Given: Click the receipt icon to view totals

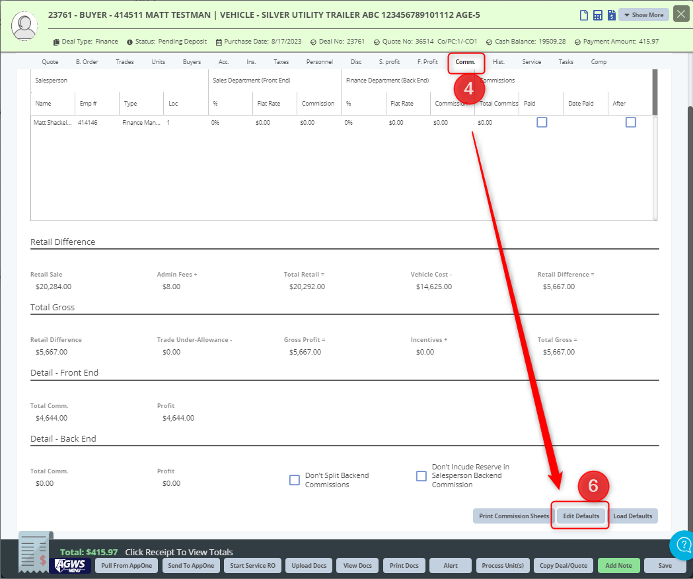Looking at the screenshot, I should [36, 552].
